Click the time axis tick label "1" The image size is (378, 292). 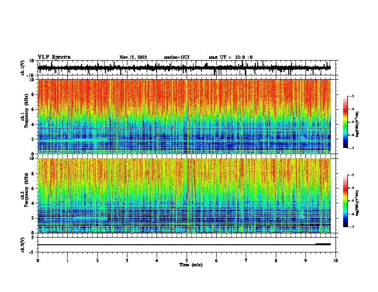point(67,261)
